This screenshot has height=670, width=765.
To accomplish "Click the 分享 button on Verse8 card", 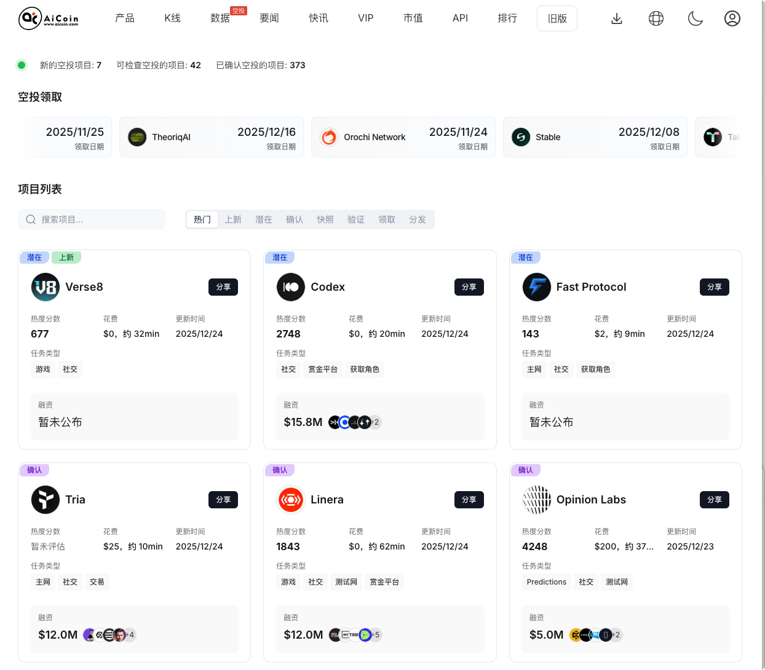I will click(x=223, y=287).
